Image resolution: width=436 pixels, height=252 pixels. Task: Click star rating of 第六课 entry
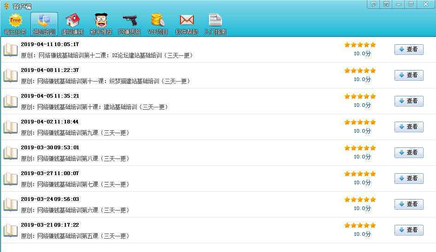click(360, 199)
